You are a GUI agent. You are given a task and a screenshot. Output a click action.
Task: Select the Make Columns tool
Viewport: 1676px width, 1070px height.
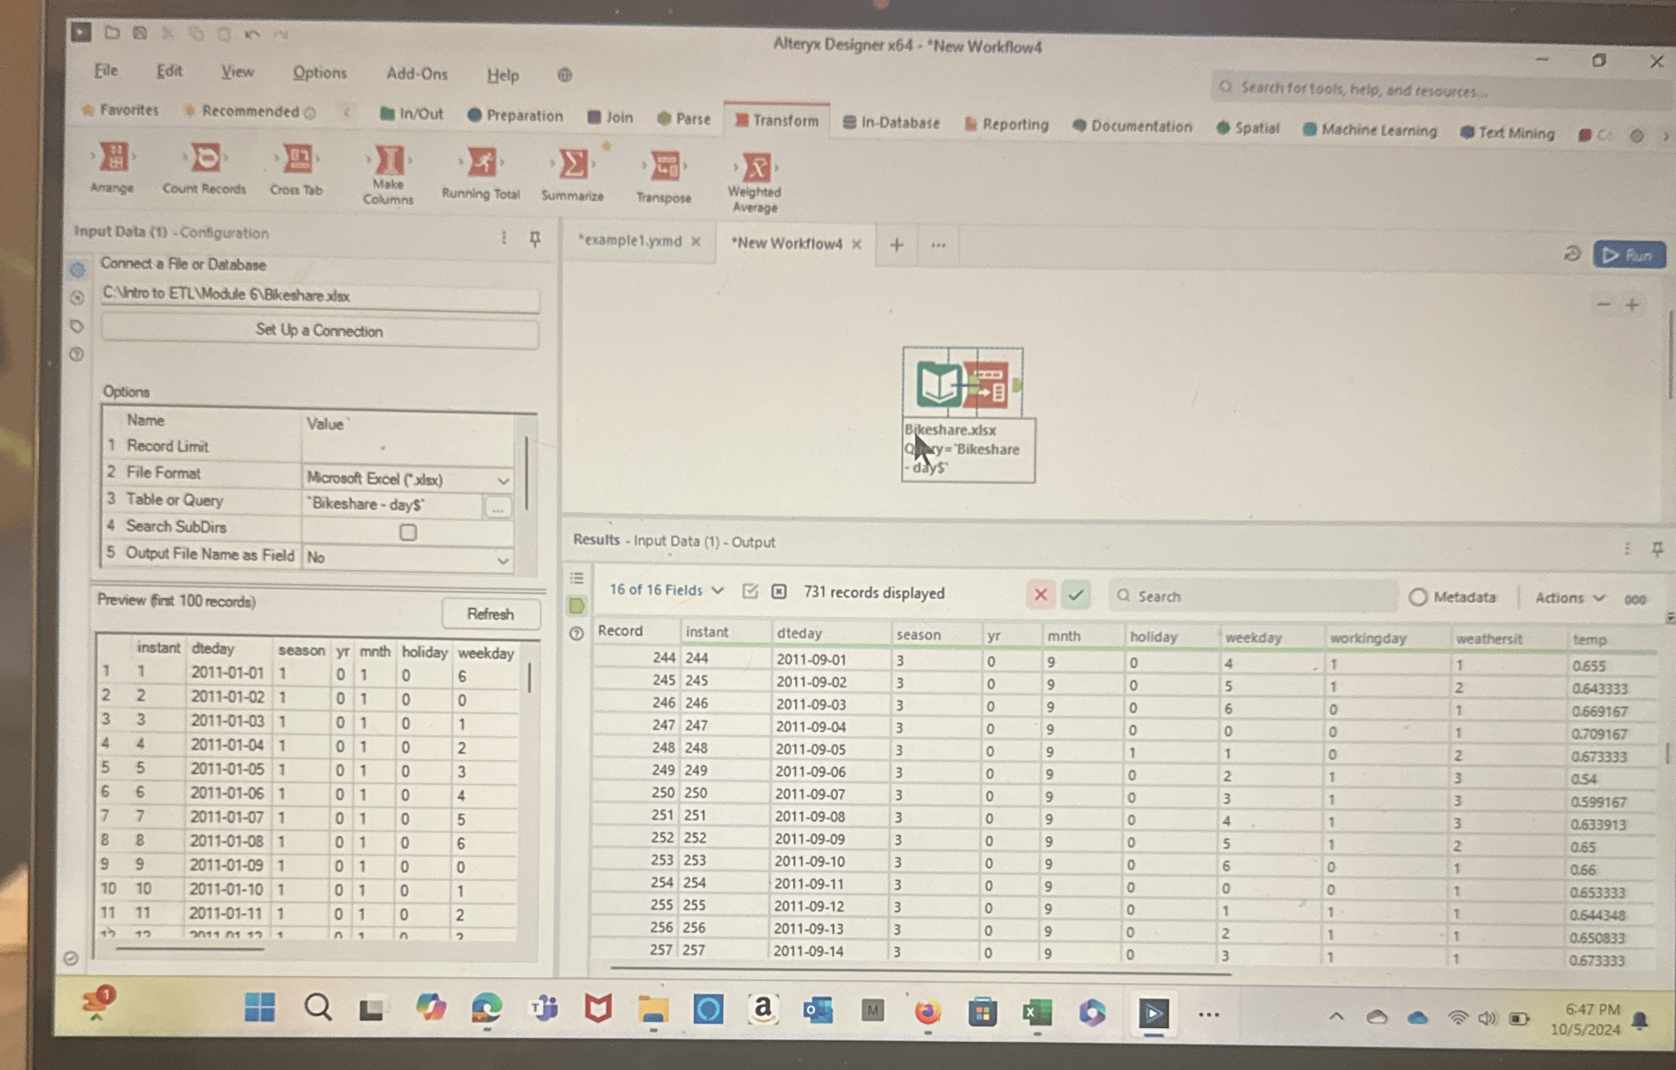388,163
